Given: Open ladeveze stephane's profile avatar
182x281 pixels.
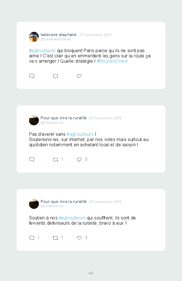Looking at the screenshot, I should pyautogui.click(x=34, y=37).
